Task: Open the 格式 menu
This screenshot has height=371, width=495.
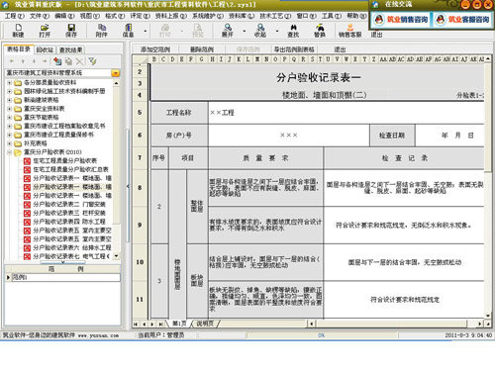Action: pos(115,16)
